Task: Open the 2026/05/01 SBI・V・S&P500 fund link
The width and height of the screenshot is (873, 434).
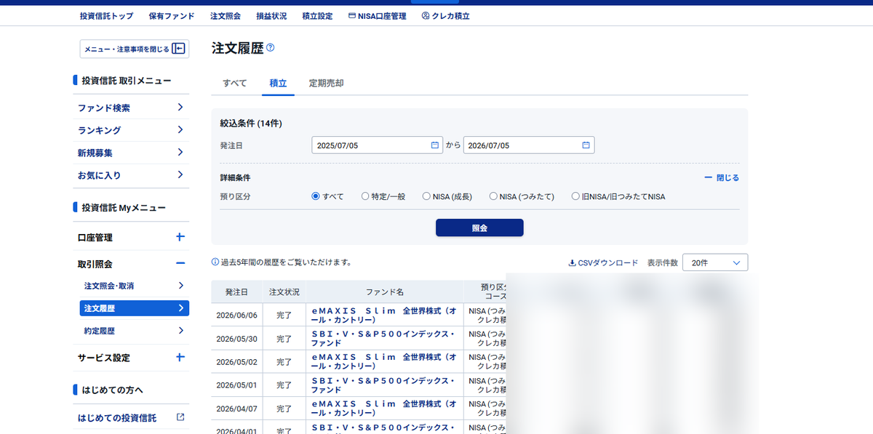Action: point(384,385)
